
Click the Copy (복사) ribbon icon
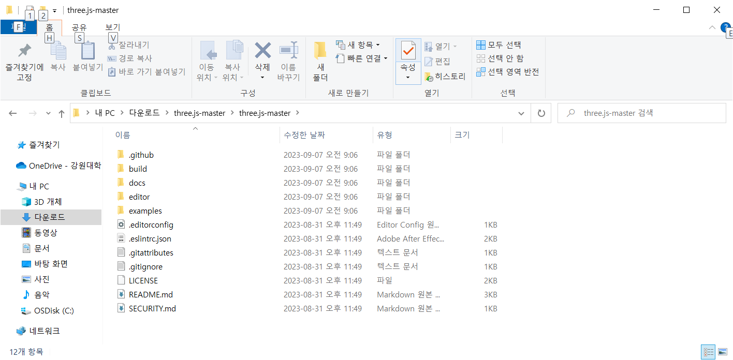[58, 51]
